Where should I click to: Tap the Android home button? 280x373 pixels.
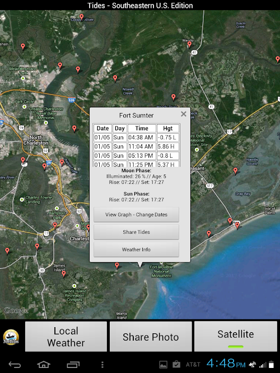tap(44, 365)
